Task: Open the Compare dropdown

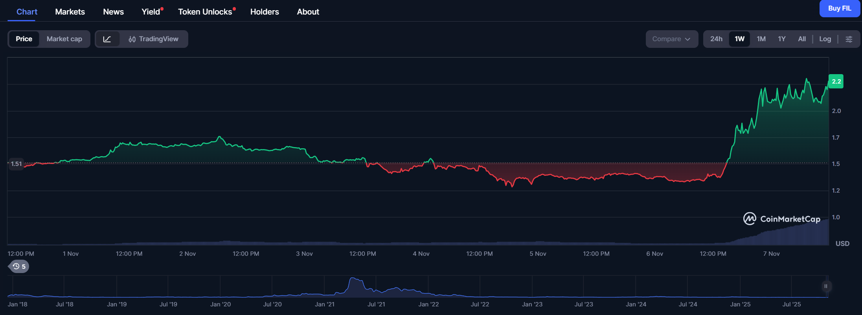Action: 667,39
